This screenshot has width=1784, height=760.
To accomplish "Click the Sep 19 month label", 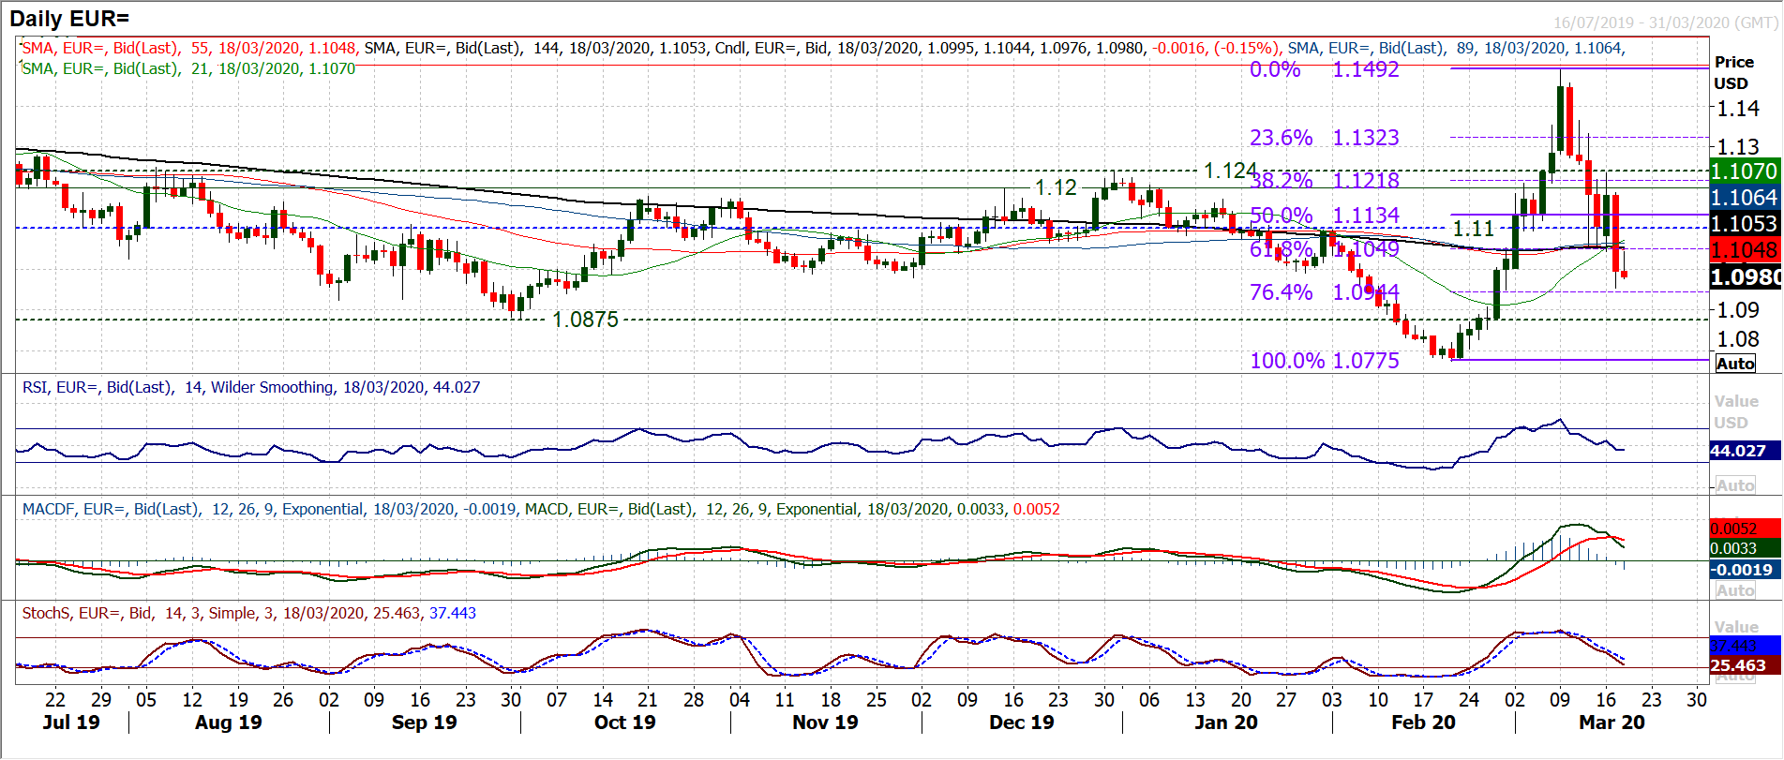I will 424,723.
